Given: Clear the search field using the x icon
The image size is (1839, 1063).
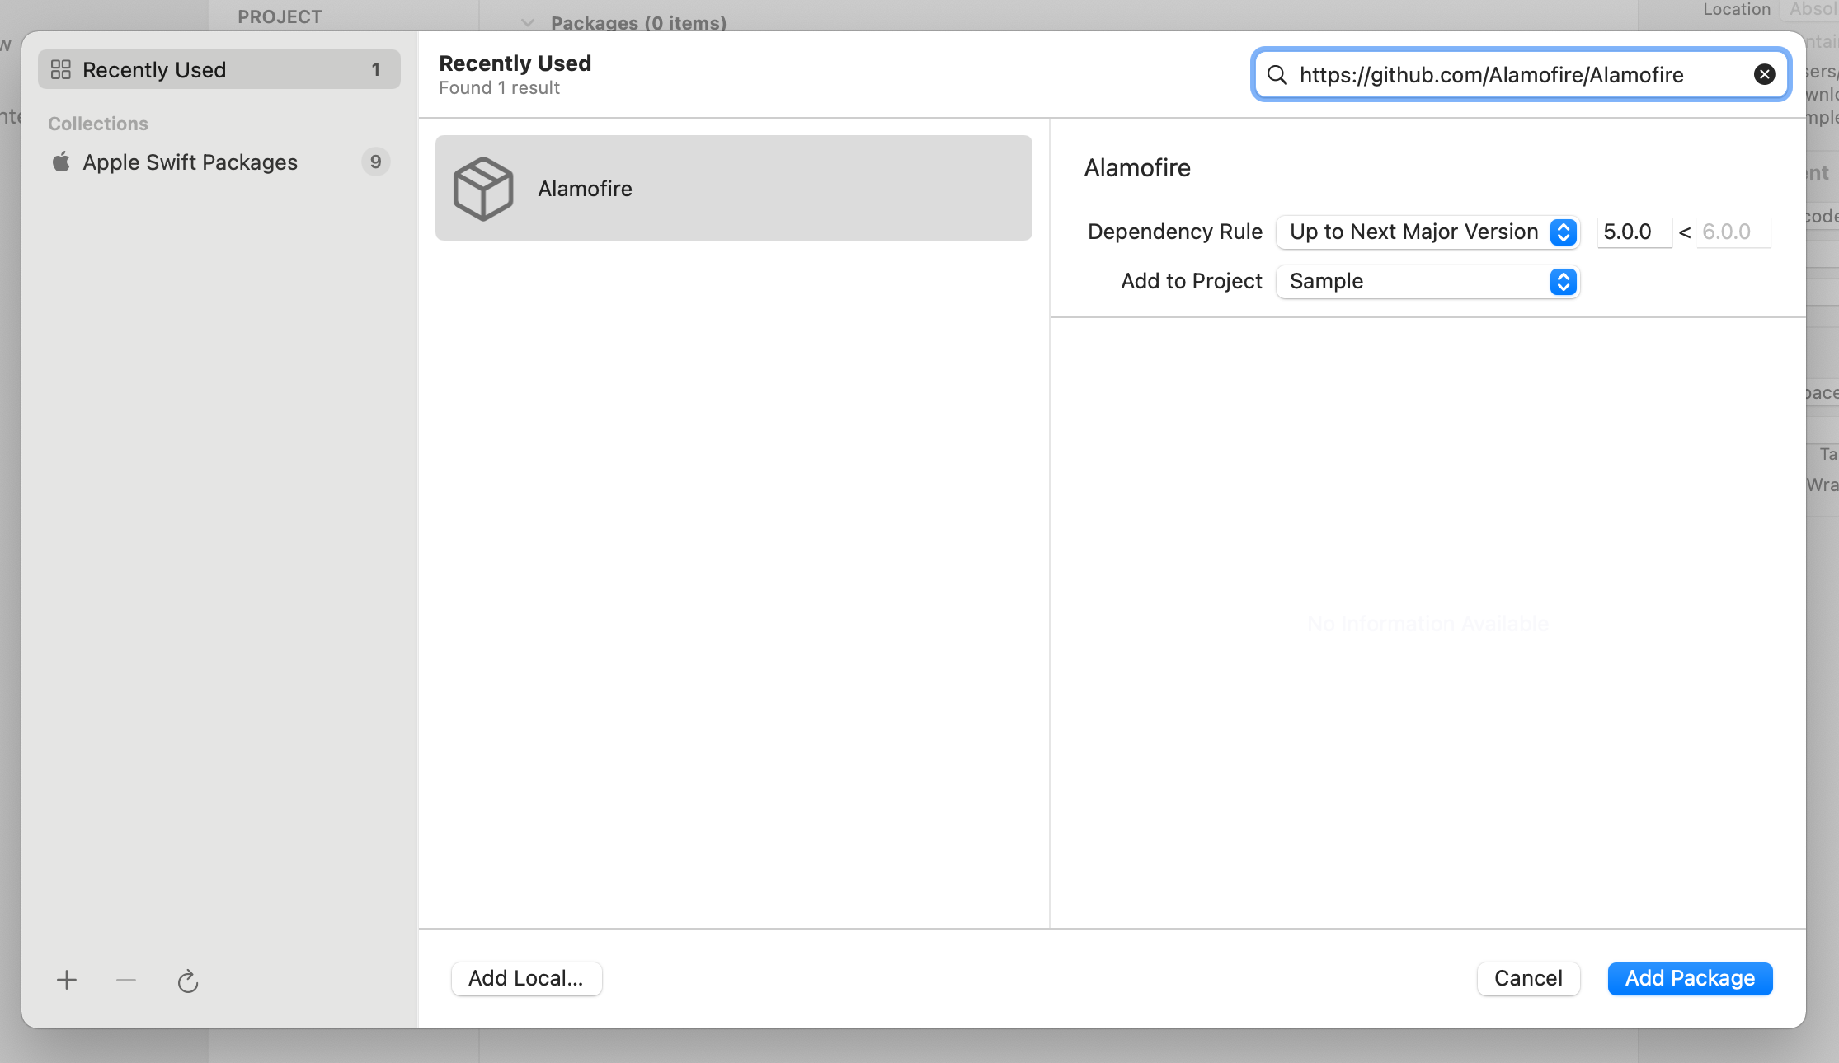Looking at the screenshot, I should pyautogui.click(x=1765, y=74).
